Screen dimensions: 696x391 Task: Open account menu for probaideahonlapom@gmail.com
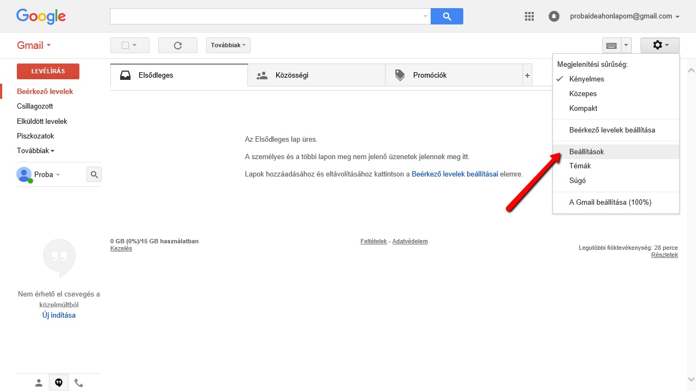pyautogui.click(x=625, y=16)
